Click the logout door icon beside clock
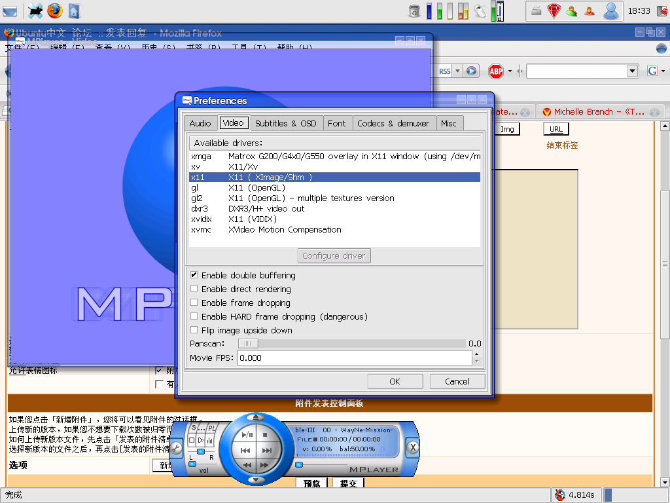670x503 pixels. 661,10
